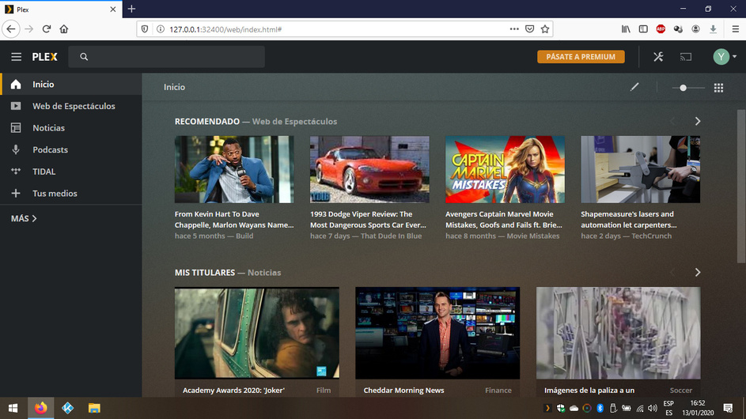Viewport: 746px width, 419px height.
Task: Select Web de Espectáculos in sidebar
Action: click(71, 106)
